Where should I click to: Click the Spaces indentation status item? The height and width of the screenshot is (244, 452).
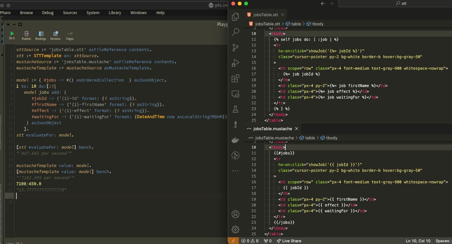(443, 241)
